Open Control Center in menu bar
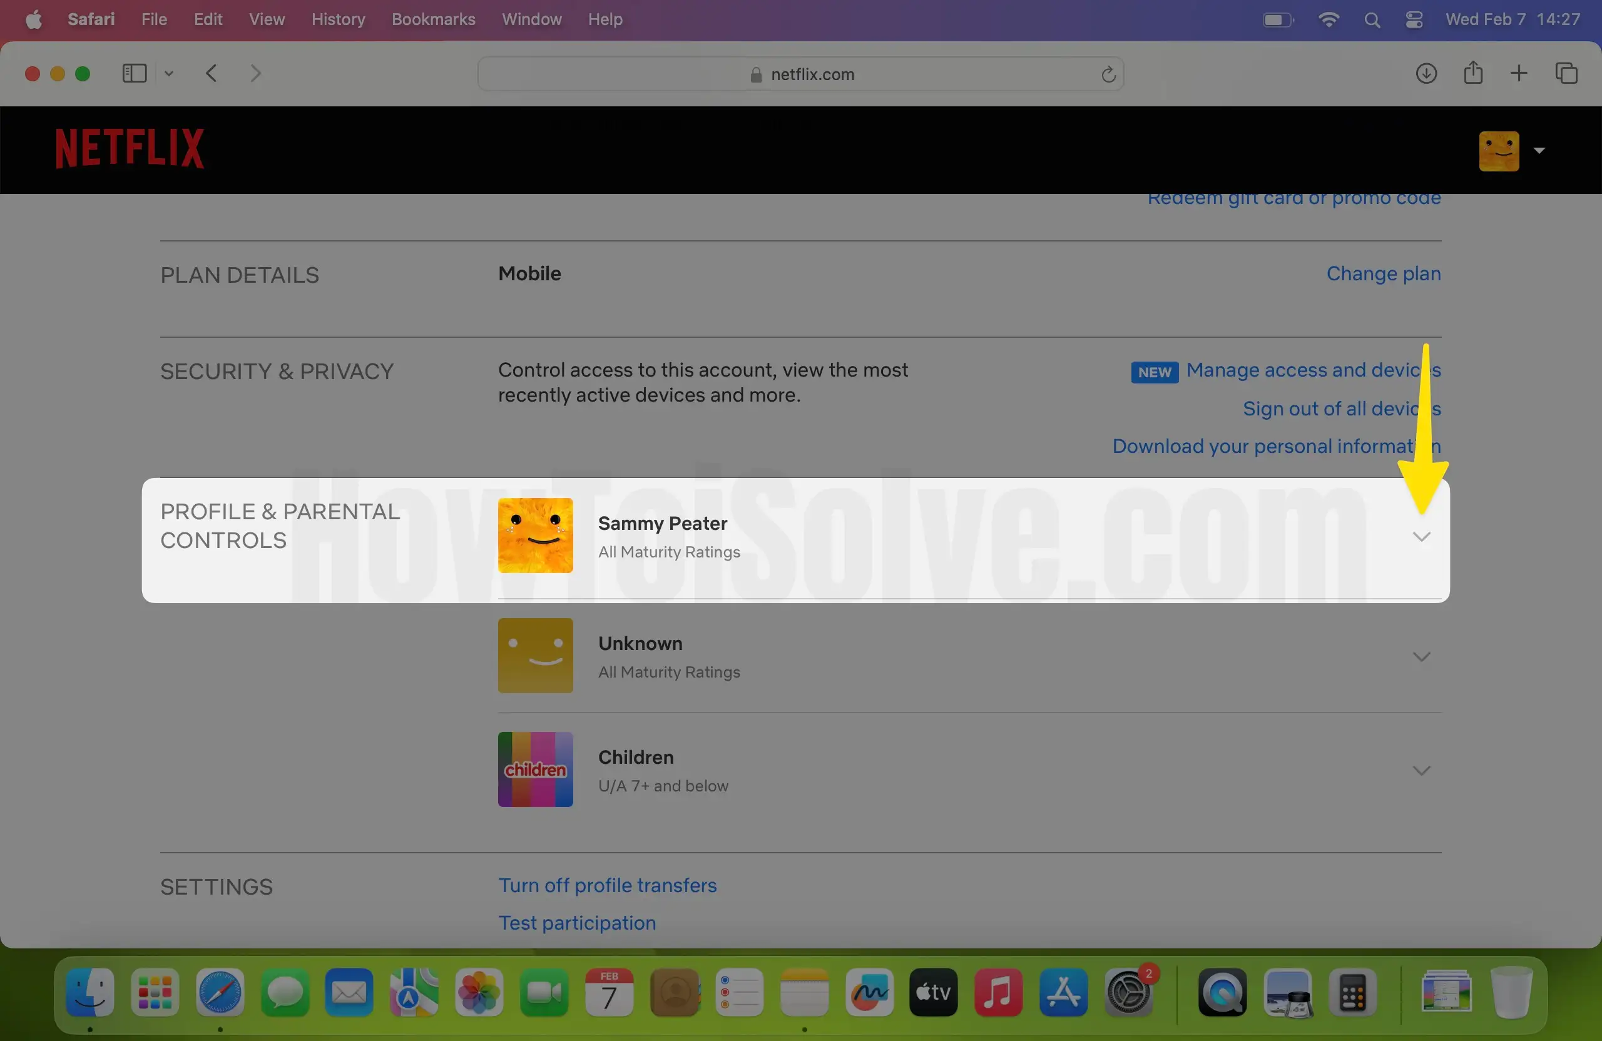 1414,19
